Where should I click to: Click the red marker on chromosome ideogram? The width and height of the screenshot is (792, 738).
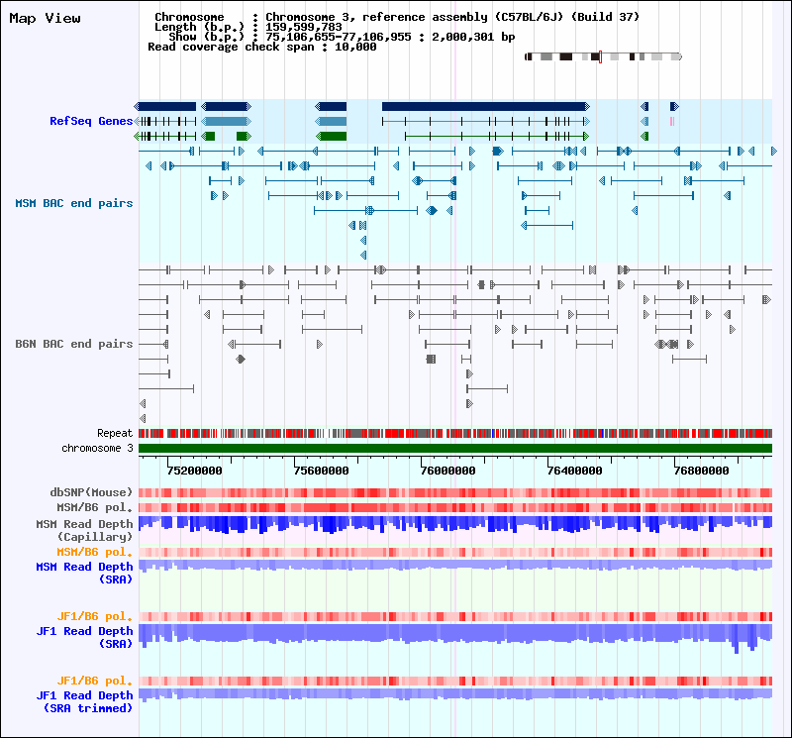coord(600,56)
